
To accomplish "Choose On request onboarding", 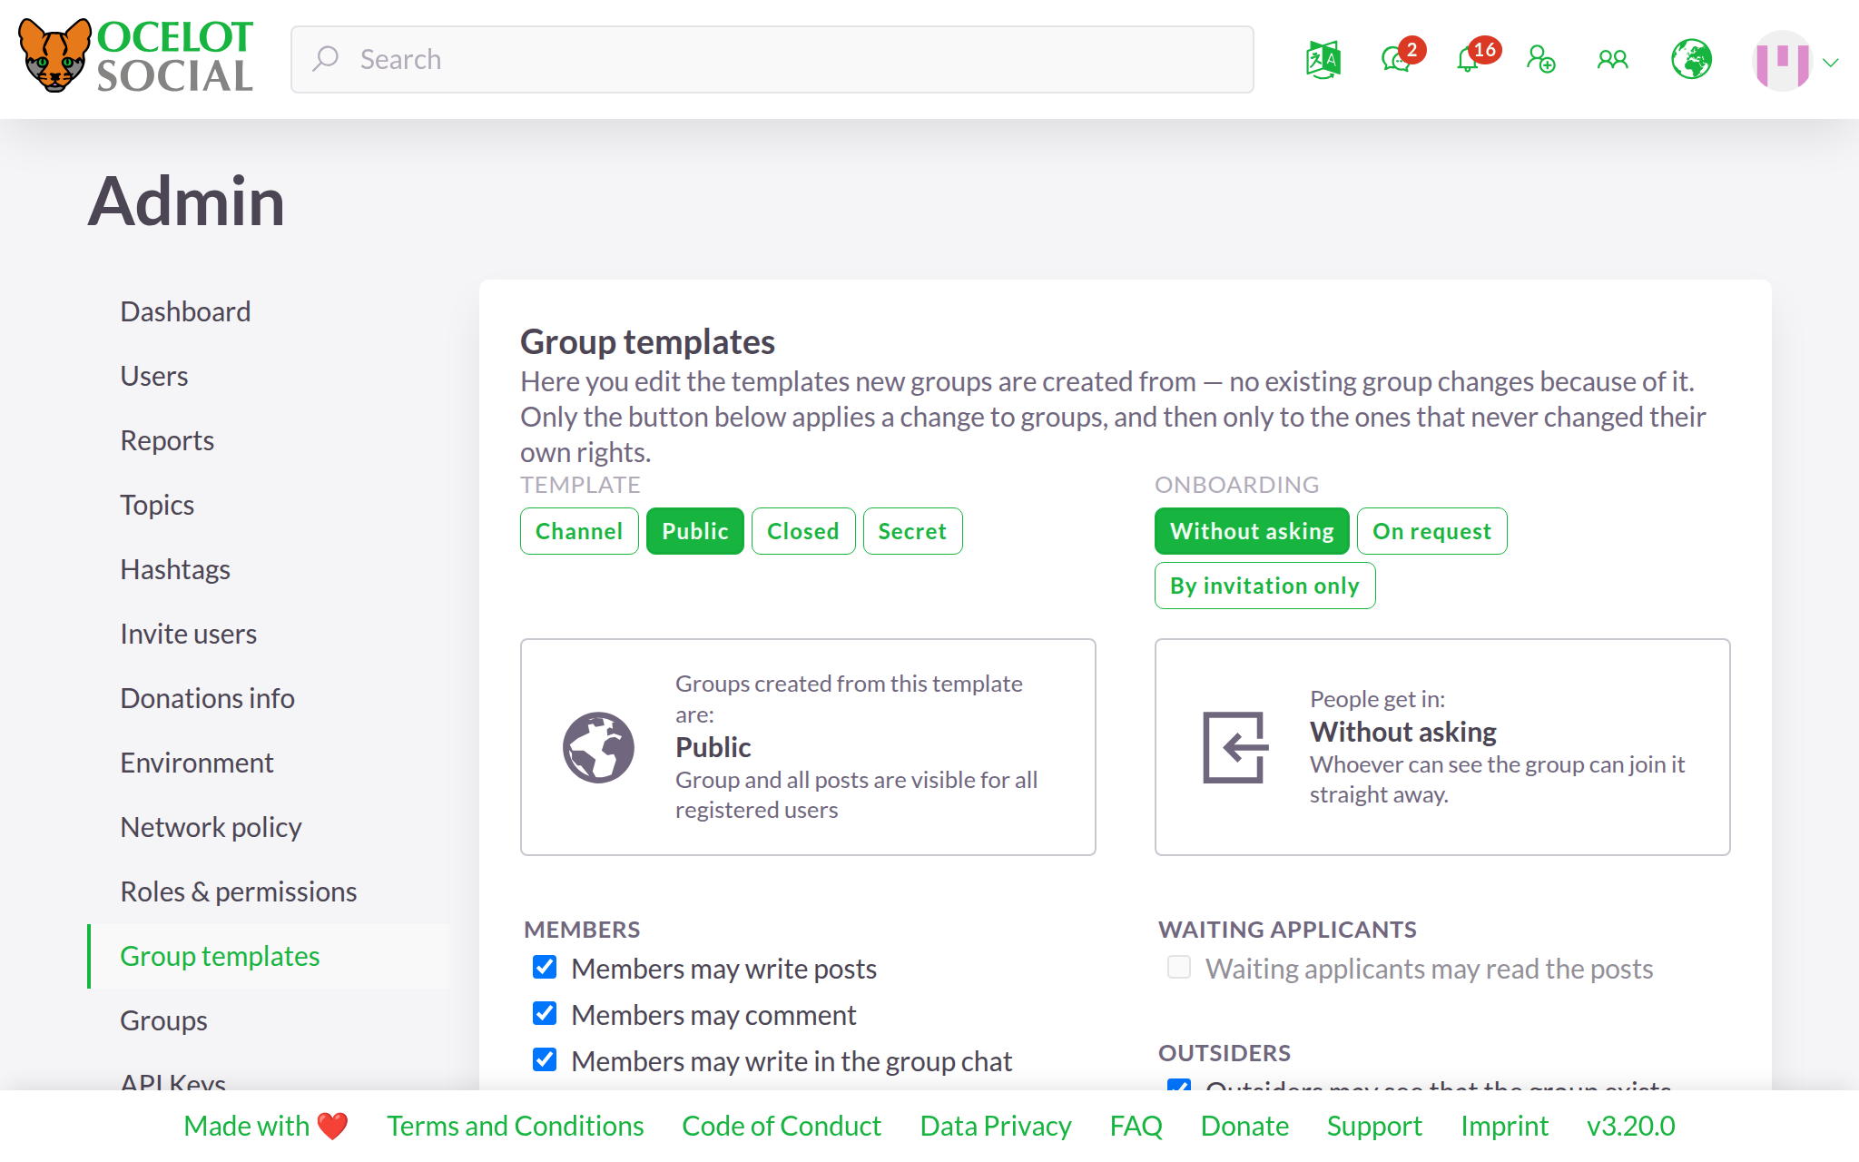I will tap(1431, 531).
